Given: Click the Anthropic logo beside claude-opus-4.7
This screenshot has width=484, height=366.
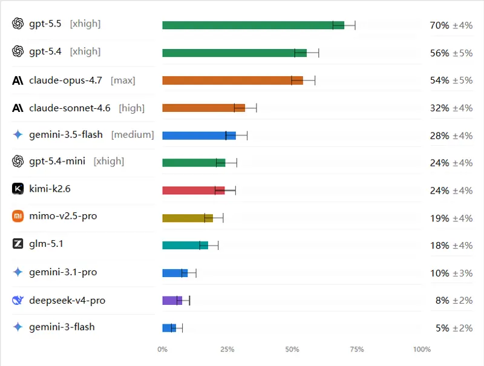Looking at the screenshot, I should (x=18, y=80).
